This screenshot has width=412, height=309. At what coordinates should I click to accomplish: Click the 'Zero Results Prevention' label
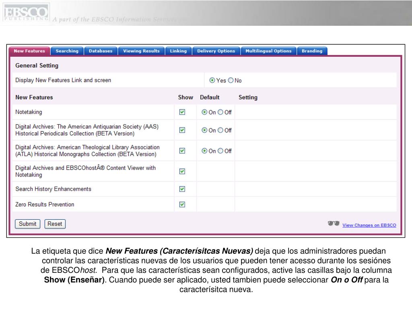click(45, 204)
